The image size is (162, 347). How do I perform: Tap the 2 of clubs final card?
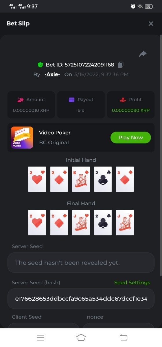click(x=103, y=223)
